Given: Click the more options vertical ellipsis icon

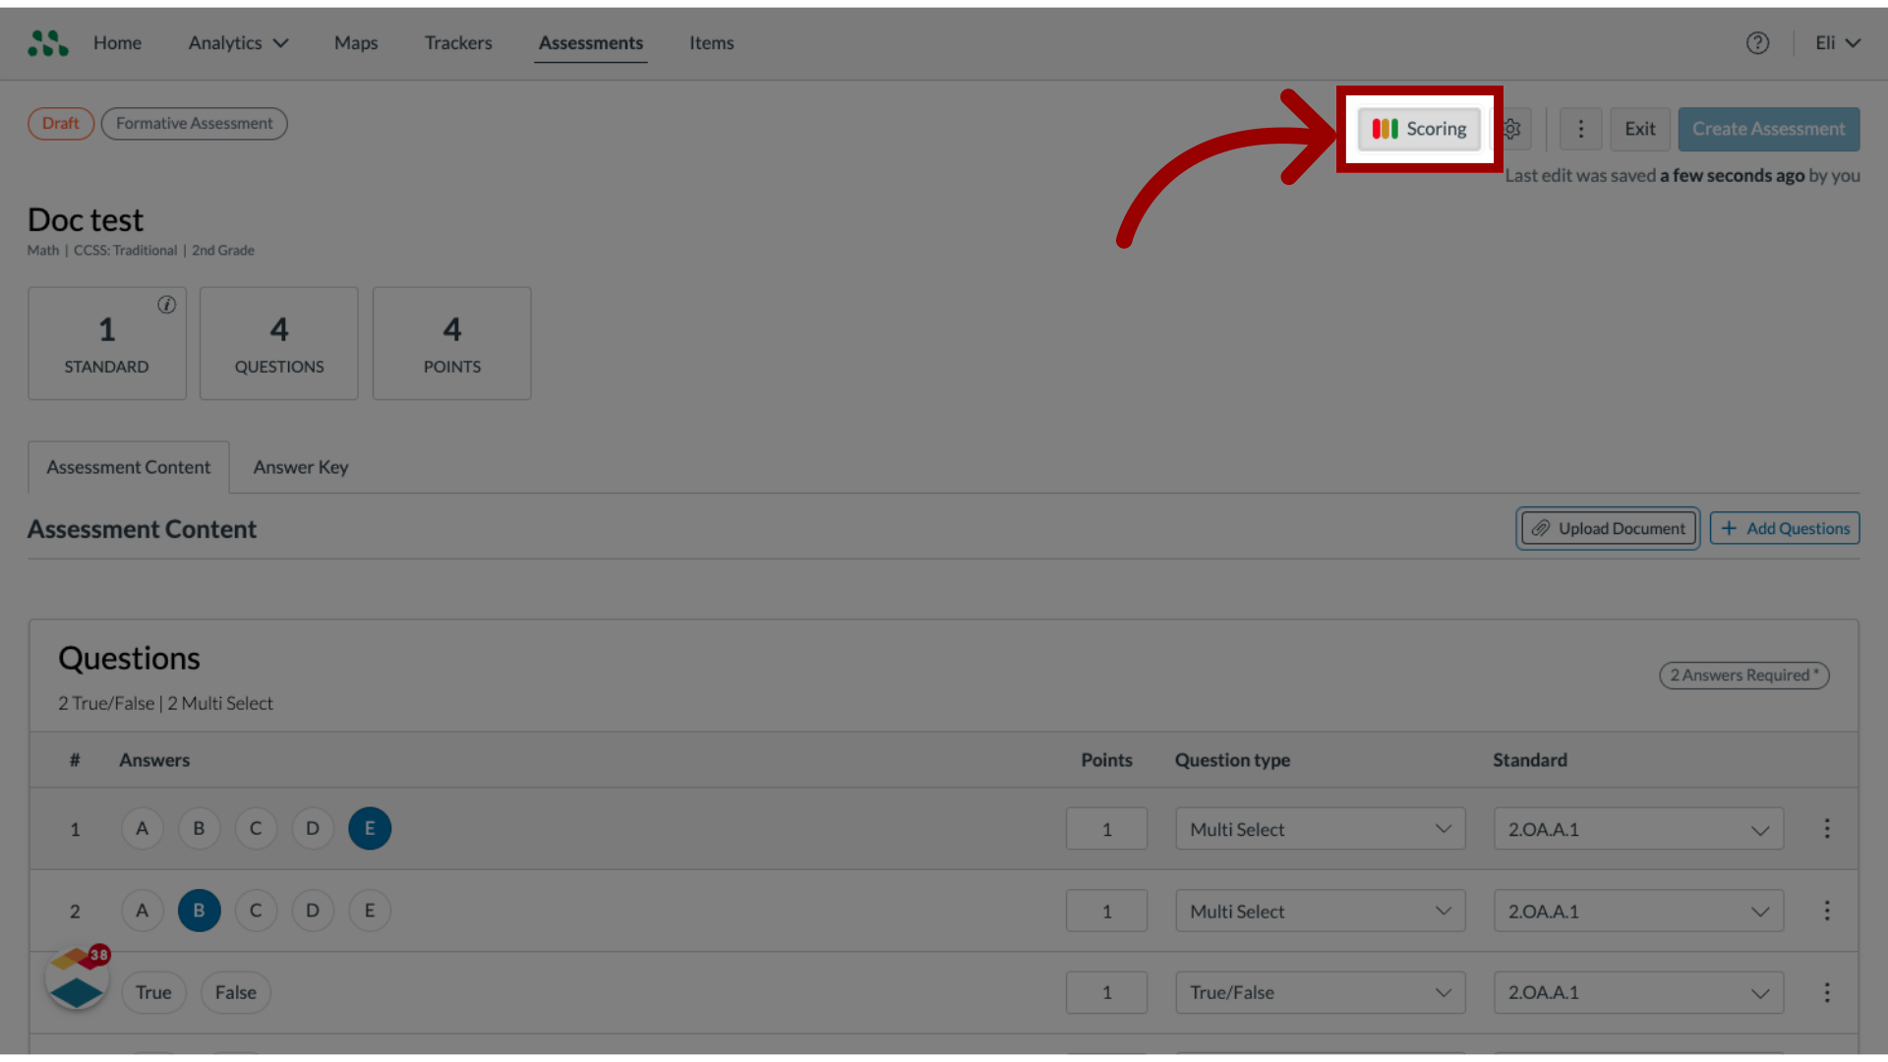Looking at the screenshot, I should coord(1580,129).
